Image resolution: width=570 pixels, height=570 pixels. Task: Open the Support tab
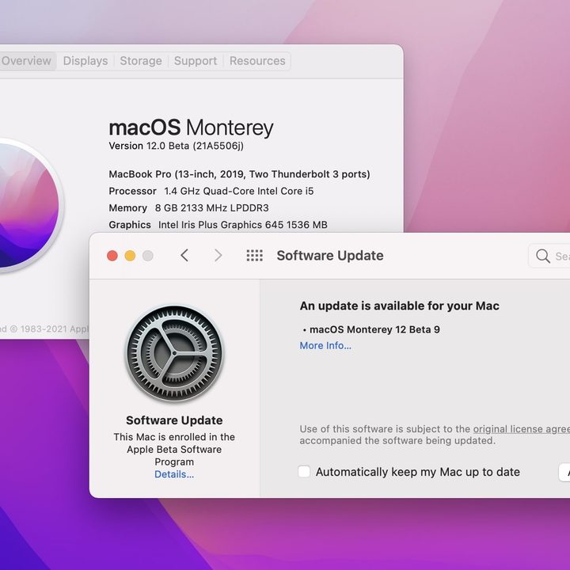(x=196, y=61)
